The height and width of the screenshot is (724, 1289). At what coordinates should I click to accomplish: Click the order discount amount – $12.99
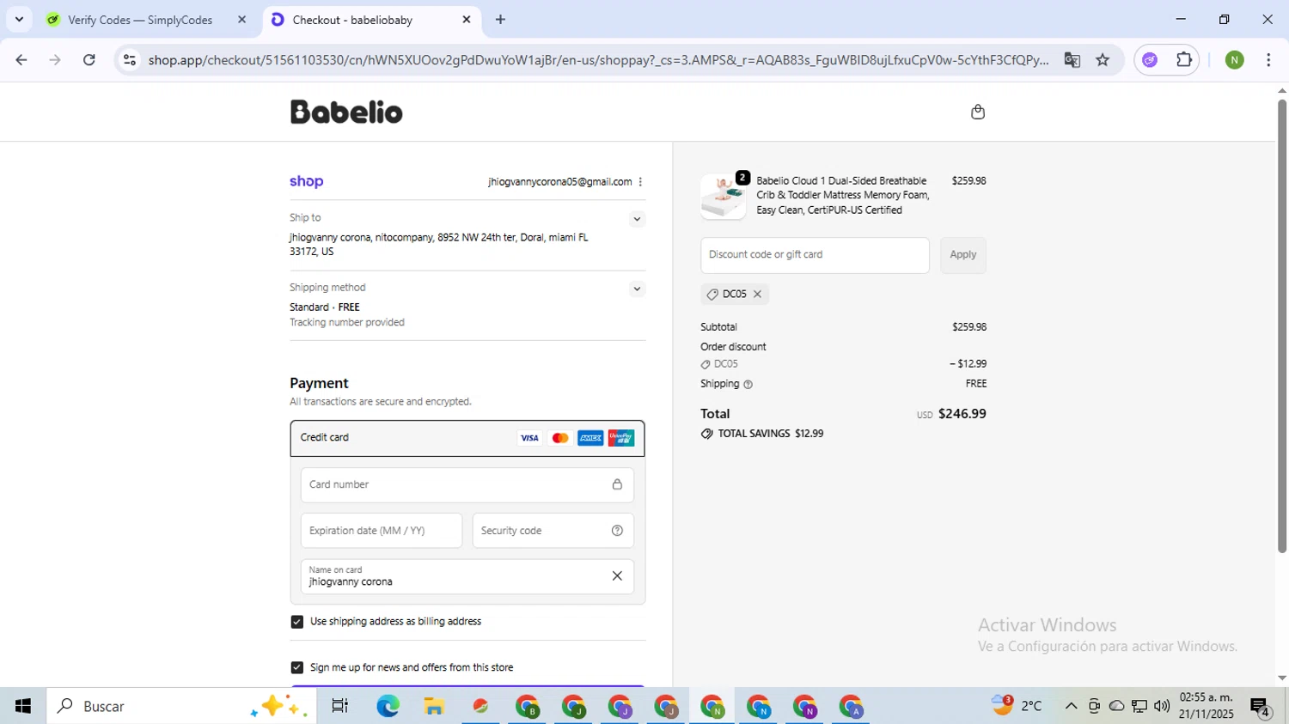tap(968, 364)
